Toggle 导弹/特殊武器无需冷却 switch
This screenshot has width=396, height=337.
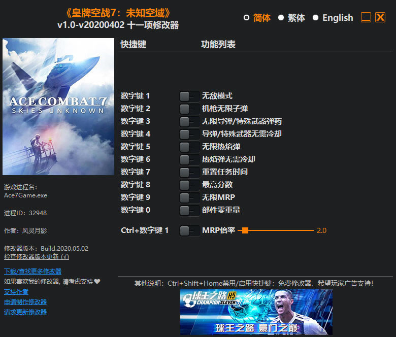point(189,134)
